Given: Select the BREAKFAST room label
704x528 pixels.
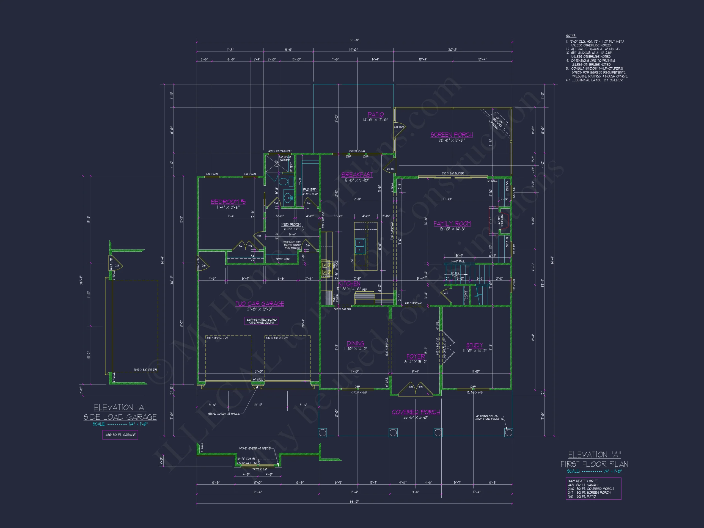Looking at the screenshot, I should [357, 174].
